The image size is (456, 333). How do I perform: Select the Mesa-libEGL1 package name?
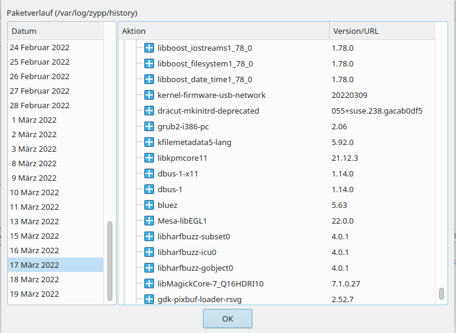click(x=182, y=221)
